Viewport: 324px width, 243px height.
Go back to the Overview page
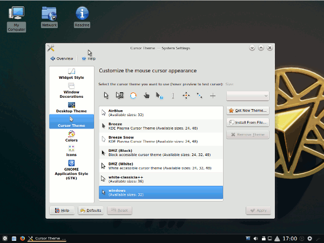tap(62, 58)
